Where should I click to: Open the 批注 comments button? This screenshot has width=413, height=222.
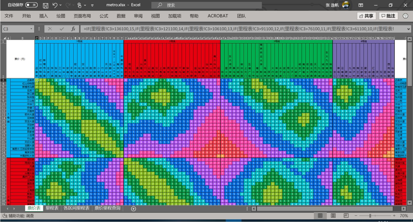pos(388,16)
